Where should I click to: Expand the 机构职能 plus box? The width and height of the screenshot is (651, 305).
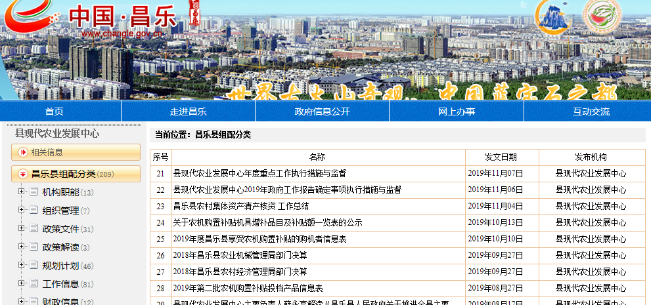point(22,192)
